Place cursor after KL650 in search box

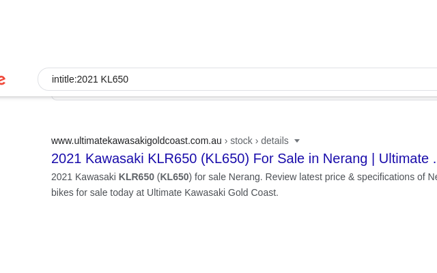point(129,79)
